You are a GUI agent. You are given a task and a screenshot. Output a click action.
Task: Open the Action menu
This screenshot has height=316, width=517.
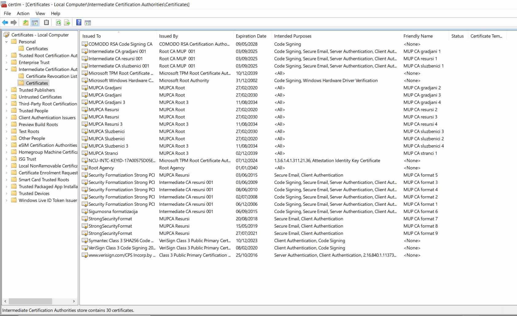click(x=23, y=13)
